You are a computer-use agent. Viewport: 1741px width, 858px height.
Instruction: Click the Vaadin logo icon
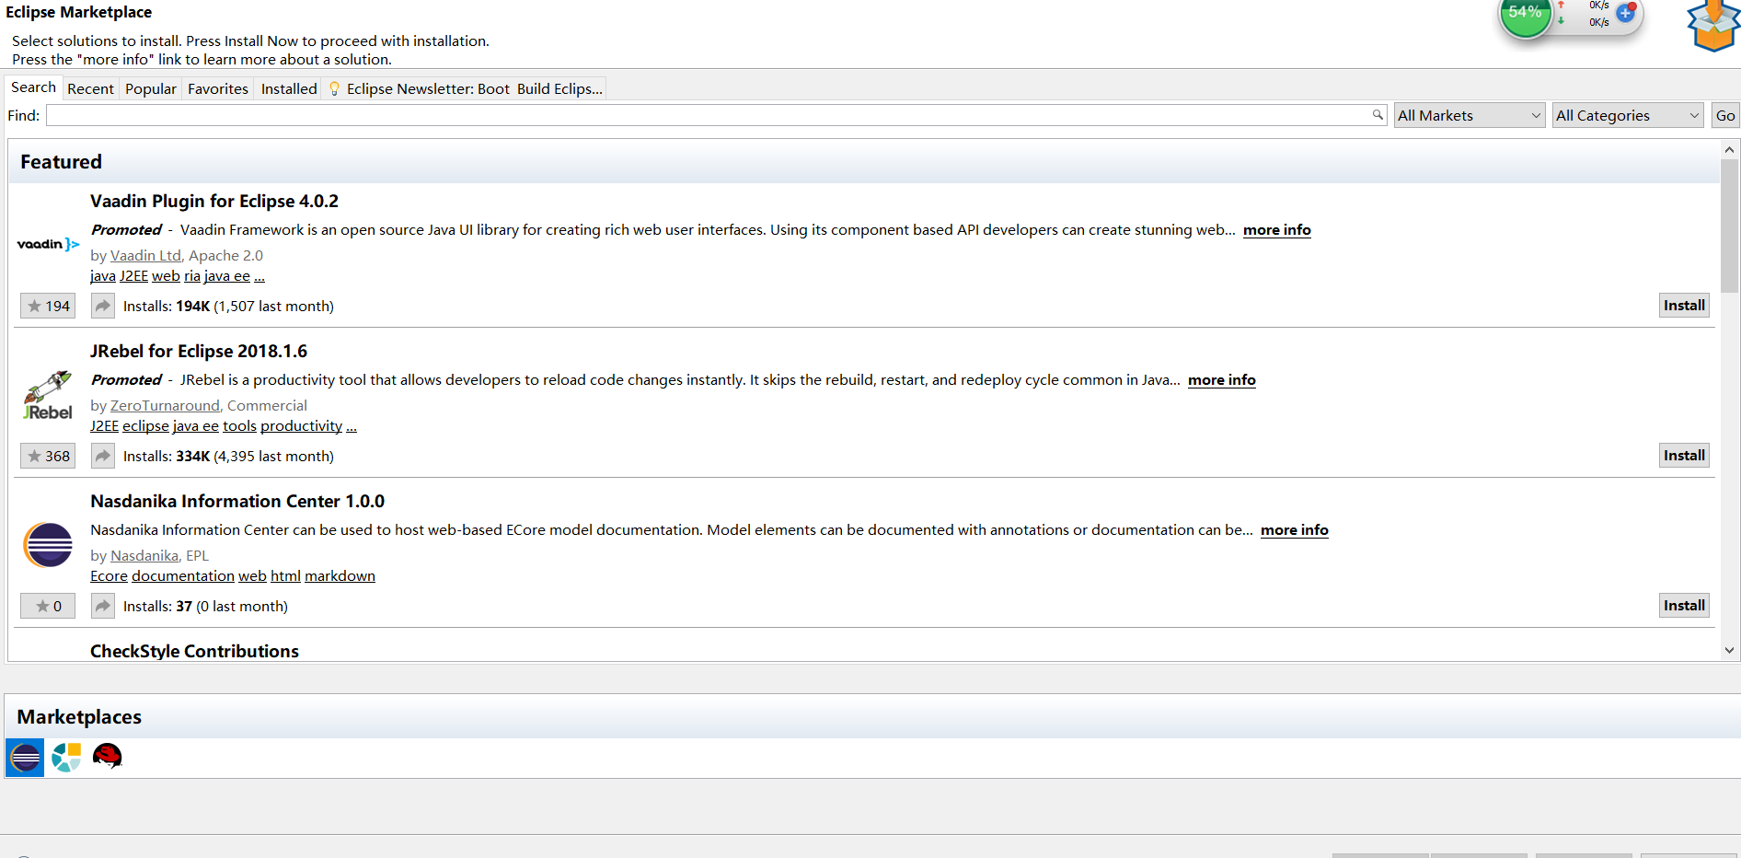(48, 244)
